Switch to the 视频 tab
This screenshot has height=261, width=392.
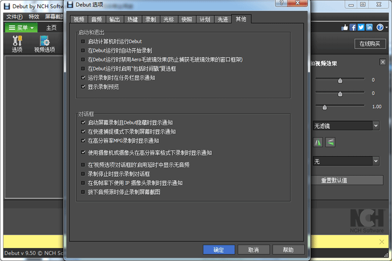pyautogui.click(x=79, y=20)
